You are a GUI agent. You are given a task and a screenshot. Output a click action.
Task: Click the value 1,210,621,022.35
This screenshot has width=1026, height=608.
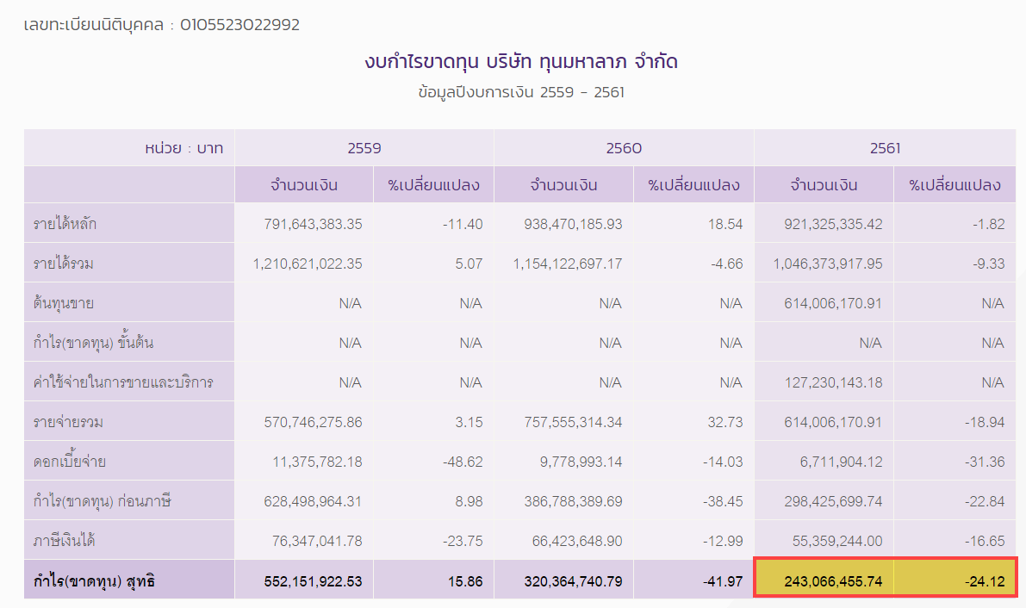308,264
